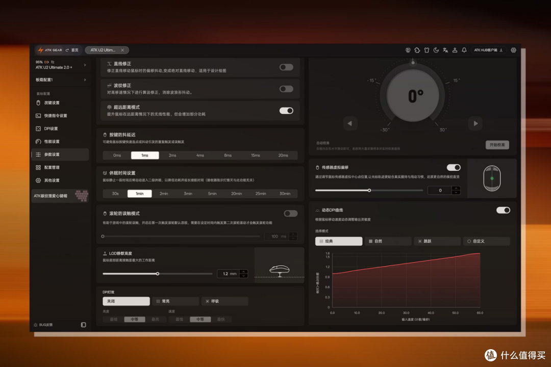The height and width of the screenshot is (367, 551).
Task: Download the ATK HUB客户端 client
Action: click(x=489, y=50)
